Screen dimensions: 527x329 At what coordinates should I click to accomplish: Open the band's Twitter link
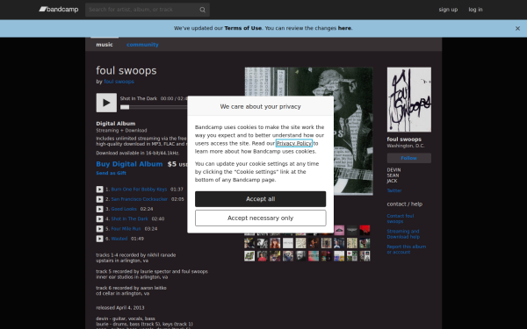point(393,190)
